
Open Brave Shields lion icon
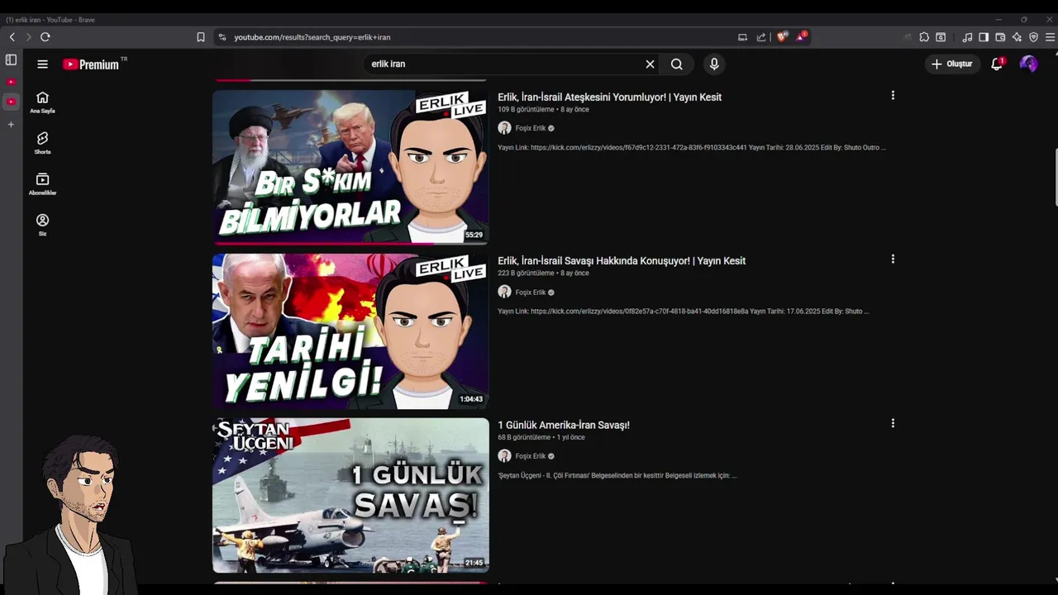(782, 36)
